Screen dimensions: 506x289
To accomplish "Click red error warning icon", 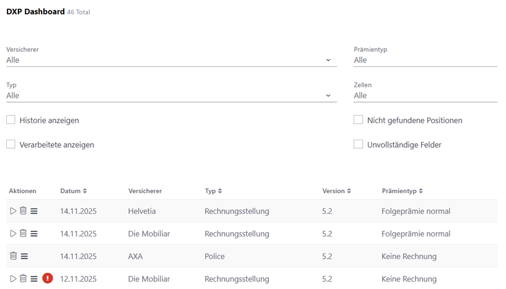I will click(x=47, y=279).
